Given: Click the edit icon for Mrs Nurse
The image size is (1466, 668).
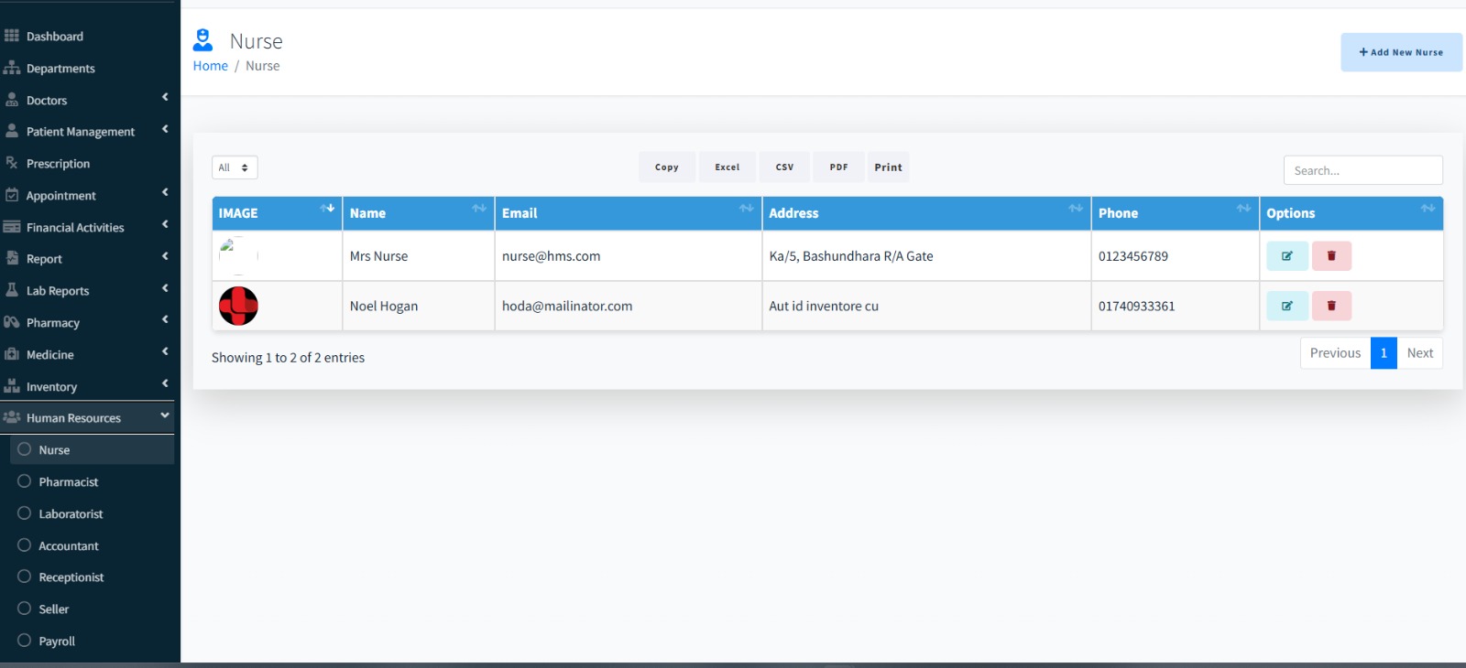Looking at the screenshot, I should [1287, 256].
